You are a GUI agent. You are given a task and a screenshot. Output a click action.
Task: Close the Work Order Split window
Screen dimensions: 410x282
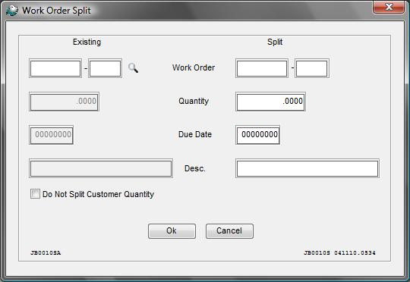389,7
